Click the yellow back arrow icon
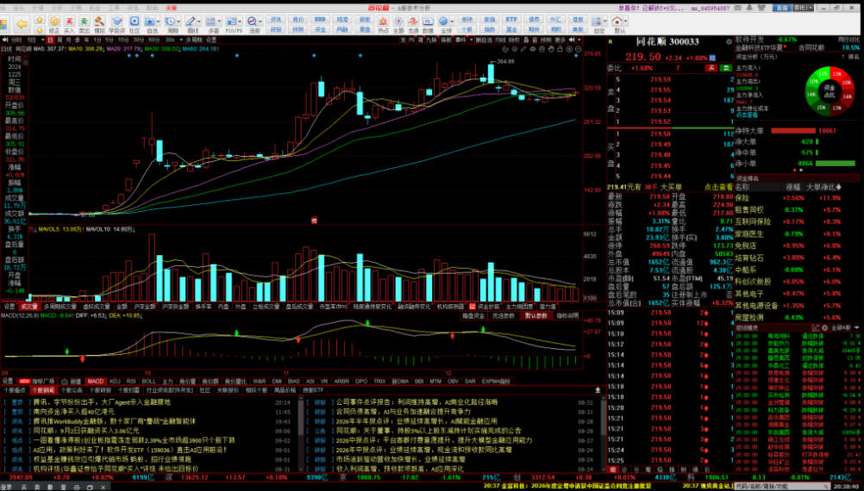The image size is (864, 491). 22,23
